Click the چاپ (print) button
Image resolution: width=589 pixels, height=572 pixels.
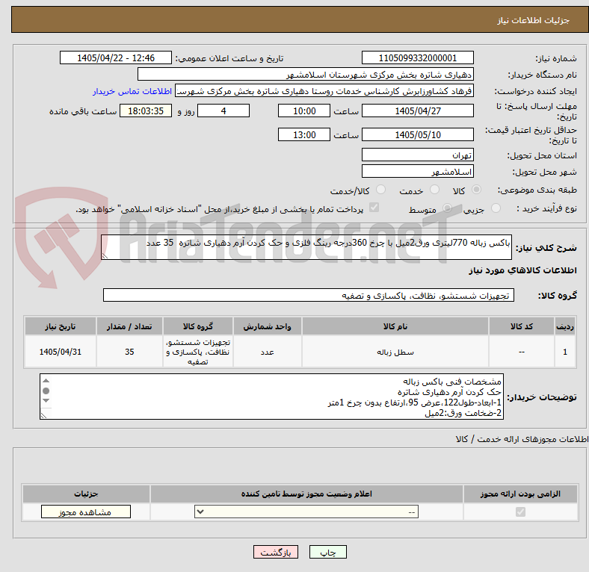point(327,552)
